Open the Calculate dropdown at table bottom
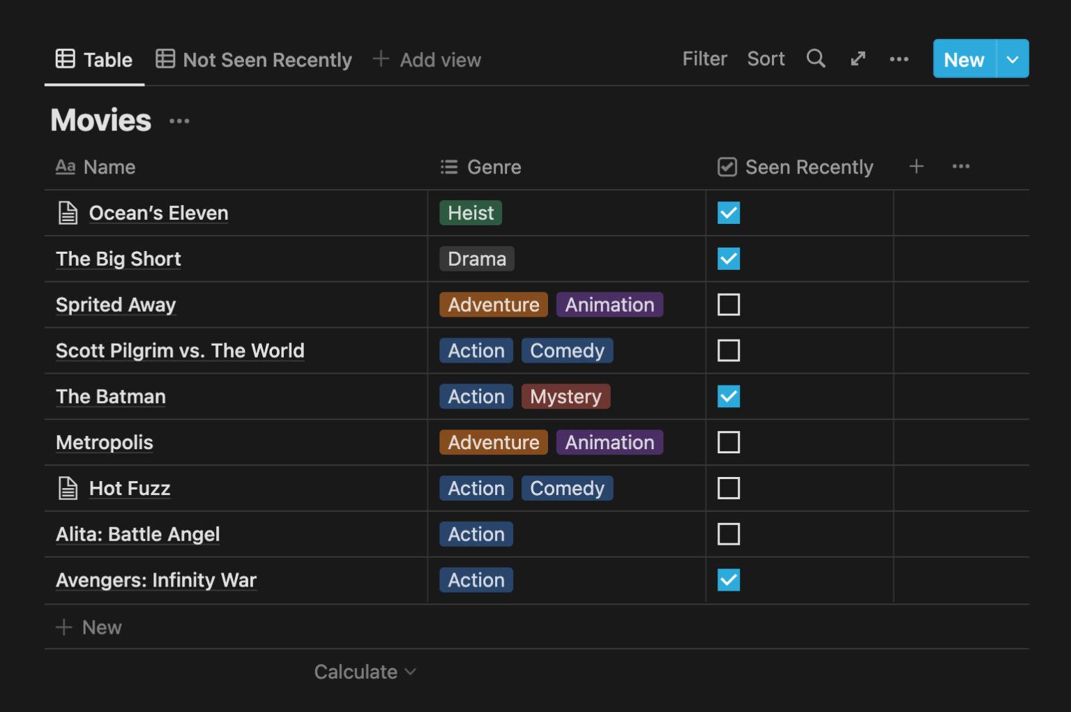This screenshot has width=1071, height=712. pos(365,672)
